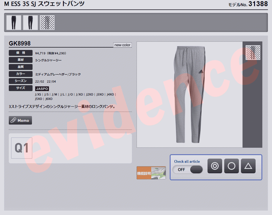Image resolution: width=272 pixels, height=215 pixels.
Task: Click the 価格 price label
Action: (21, 53)
